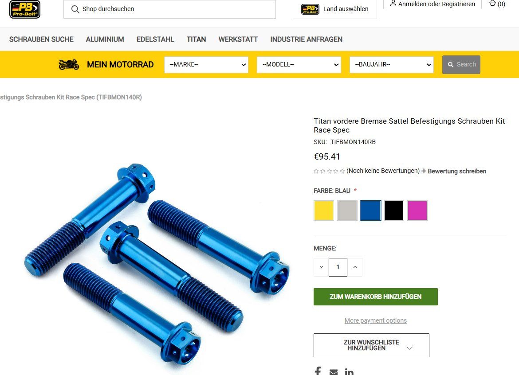The height and width of the screenshot is (375, 519).
Task: Decrease the Menge quantity with the down arrow
Action: (321, 267)
